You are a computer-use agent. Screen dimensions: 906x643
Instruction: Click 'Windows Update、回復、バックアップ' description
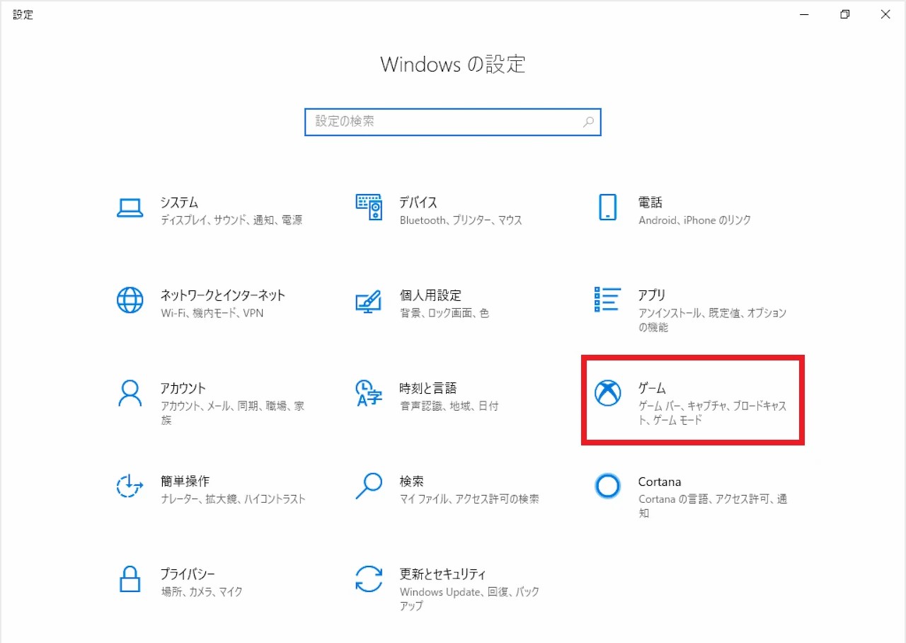point(469,598)
